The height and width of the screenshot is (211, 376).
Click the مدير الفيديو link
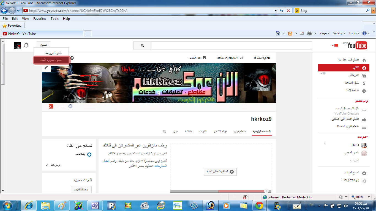pyautogui.click(x=198, y=58)
